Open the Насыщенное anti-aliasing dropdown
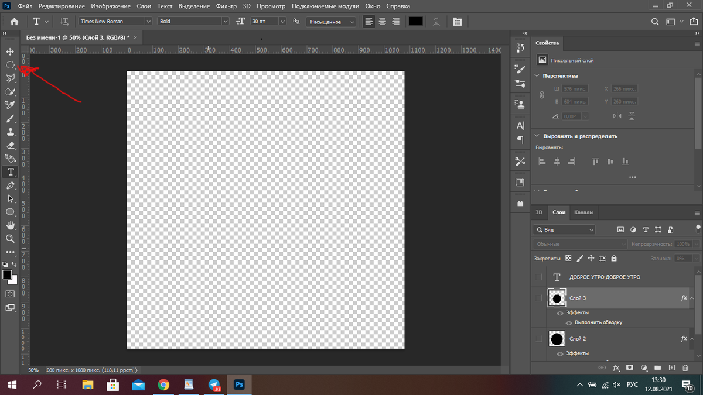703x395 pixels. click(x=331, y=21)
